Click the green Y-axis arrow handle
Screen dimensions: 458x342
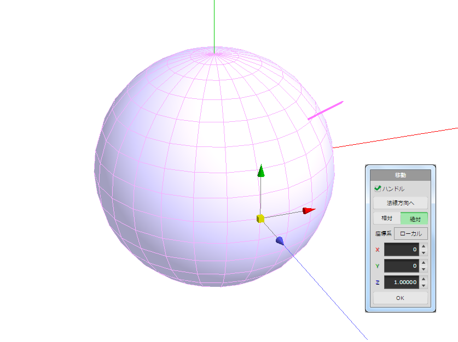(x=262, y=171)
